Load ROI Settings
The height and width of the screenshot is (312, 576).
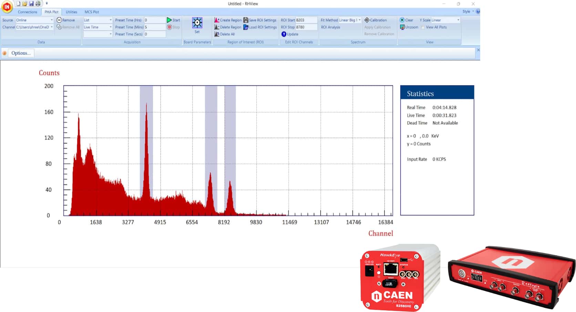[x=260, y=27]
